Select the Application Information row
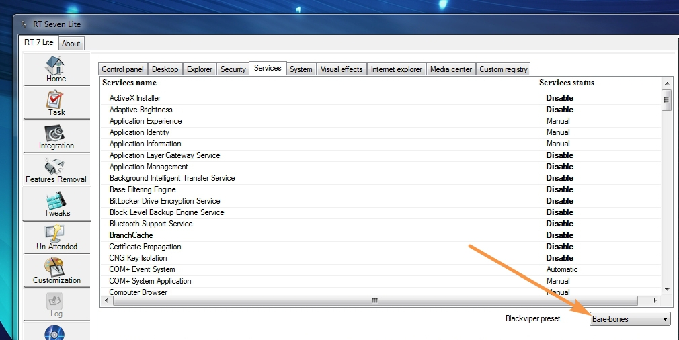 381,144
